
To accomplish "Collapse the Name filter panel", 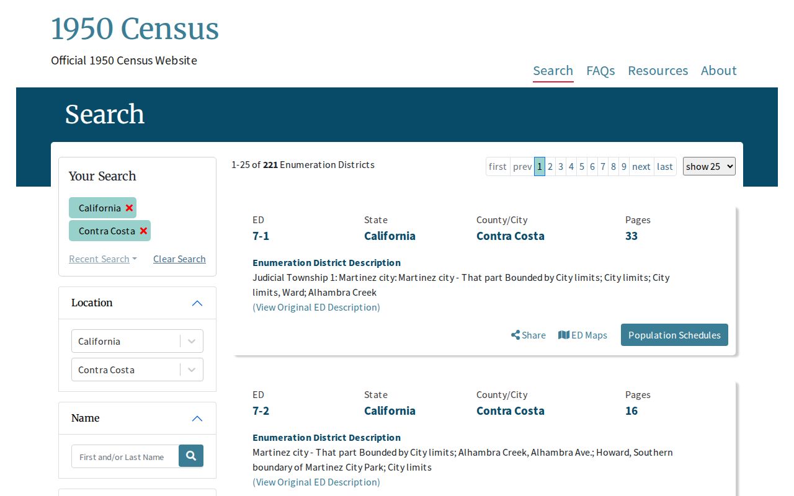I will click(197, 418).
